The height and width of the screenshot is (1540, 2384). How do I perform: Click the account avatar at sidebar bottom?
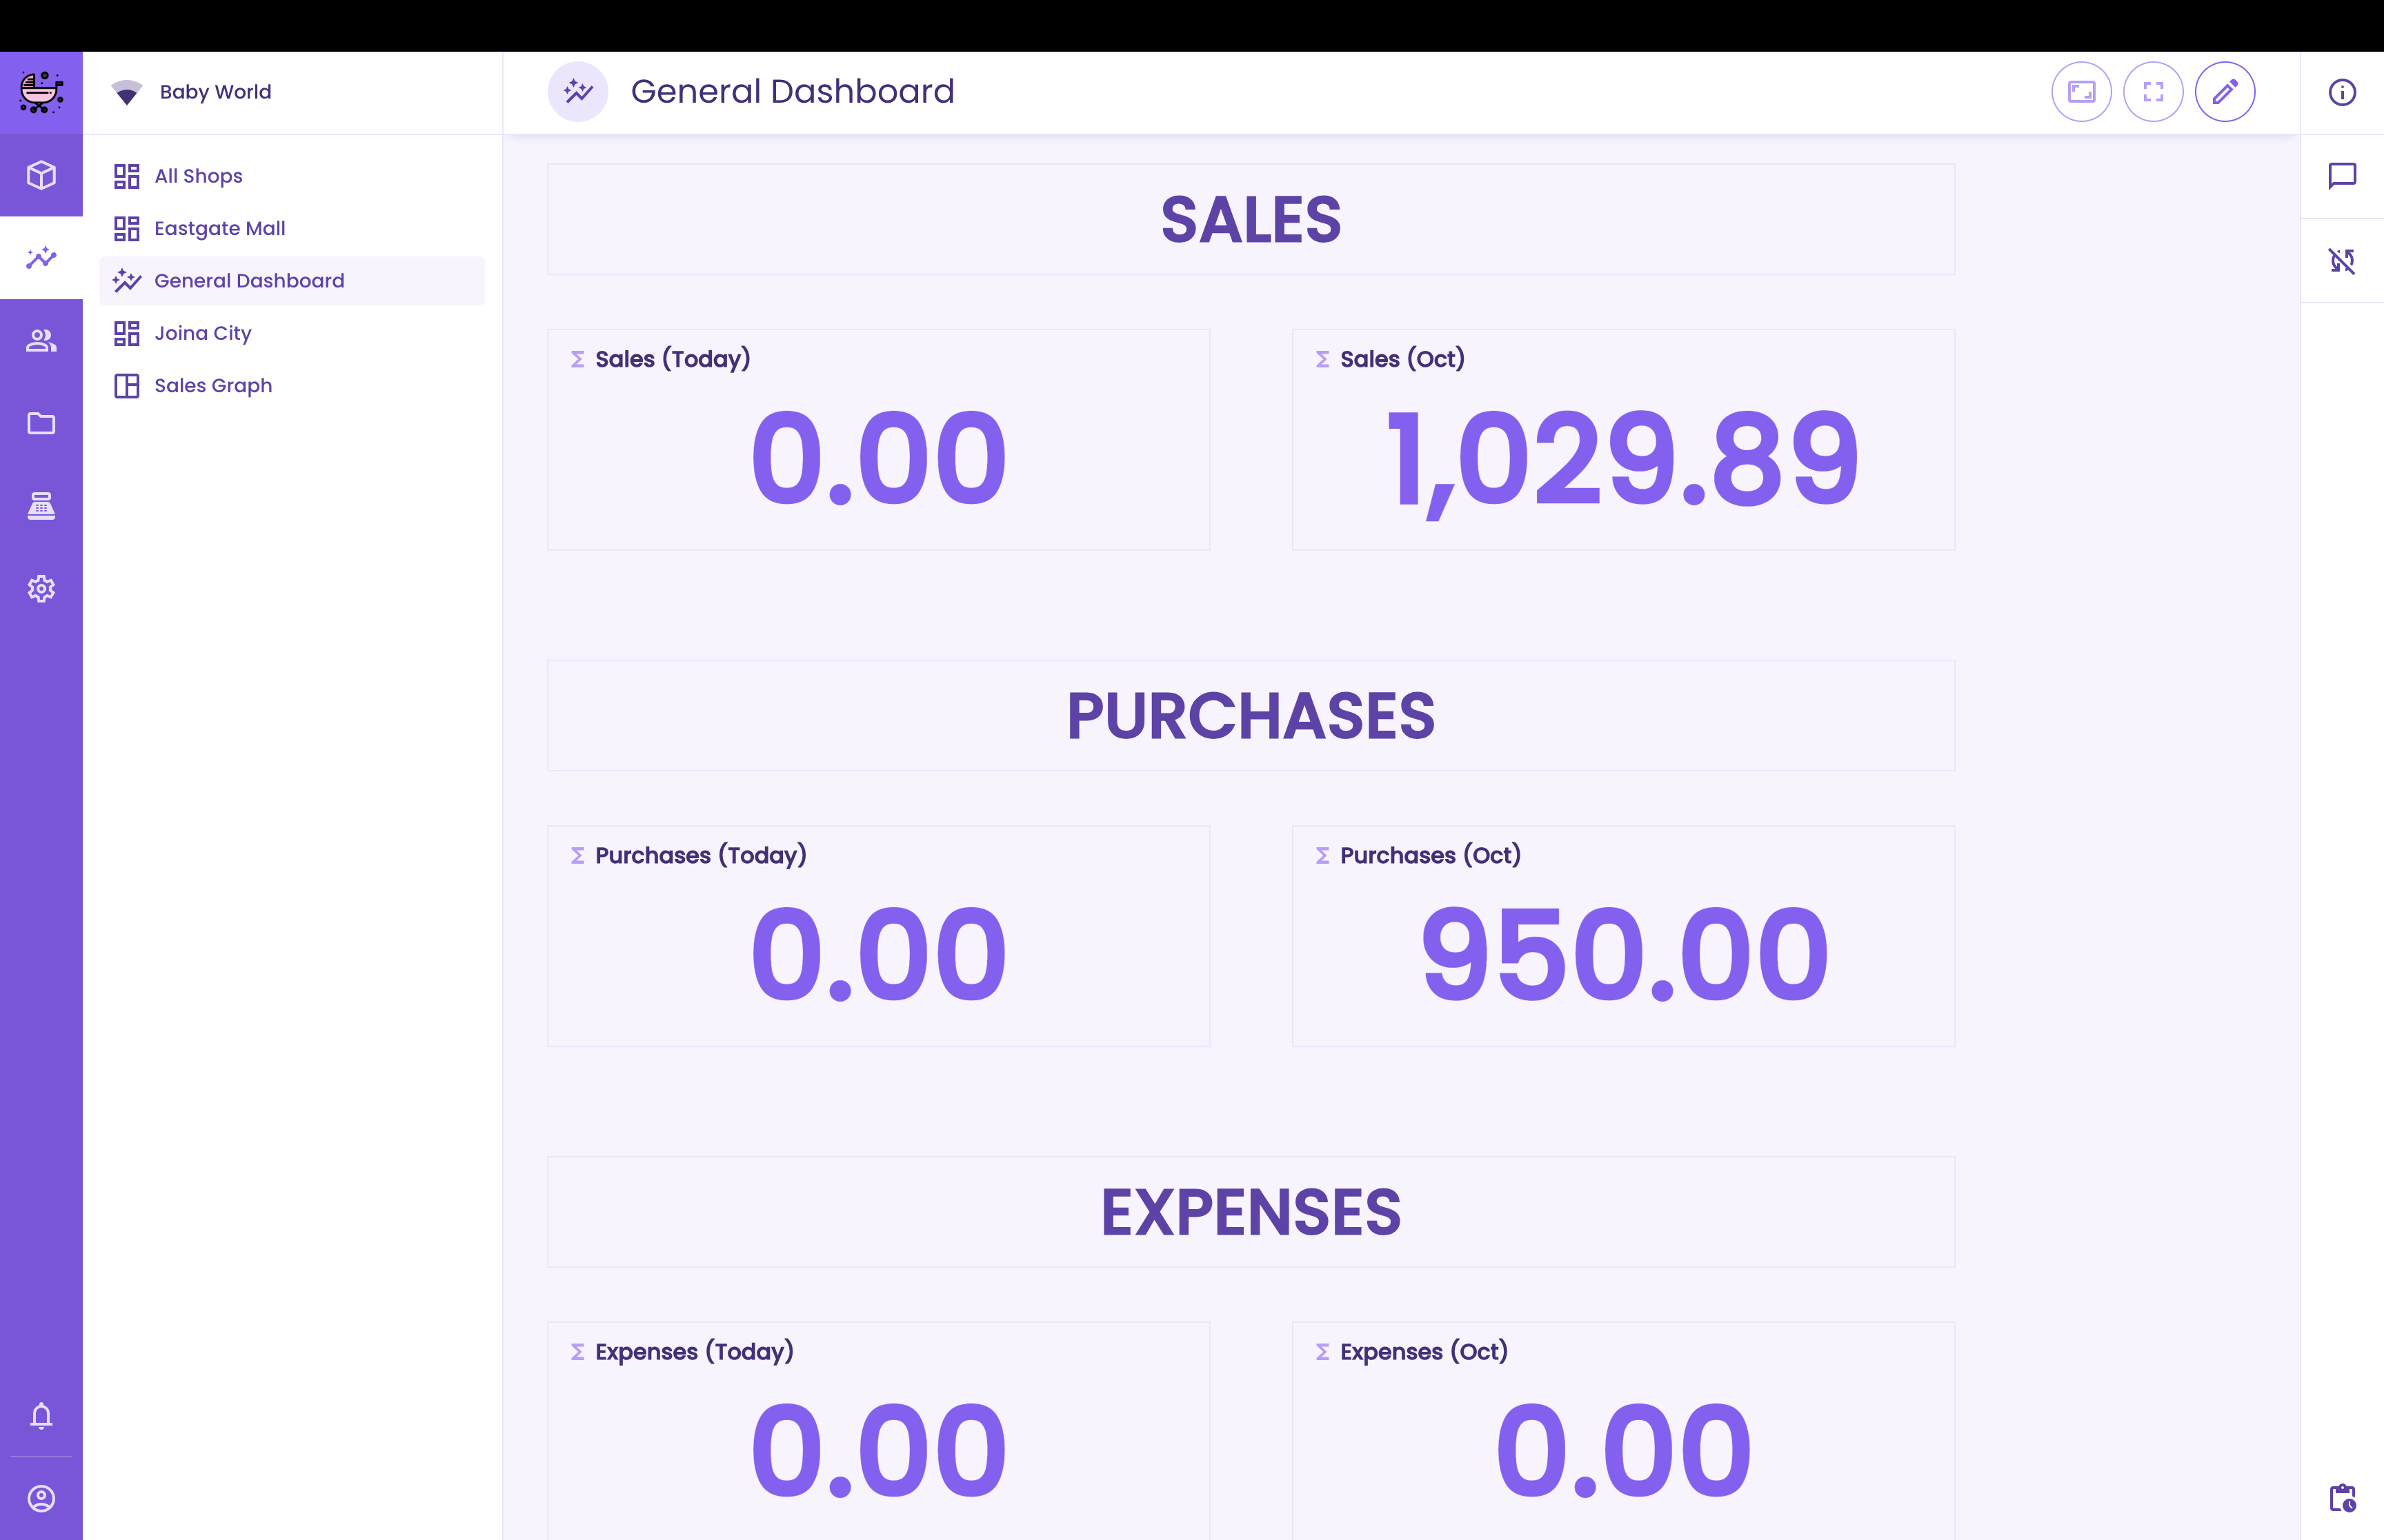pyautogui.click(x=41, y=1498)
